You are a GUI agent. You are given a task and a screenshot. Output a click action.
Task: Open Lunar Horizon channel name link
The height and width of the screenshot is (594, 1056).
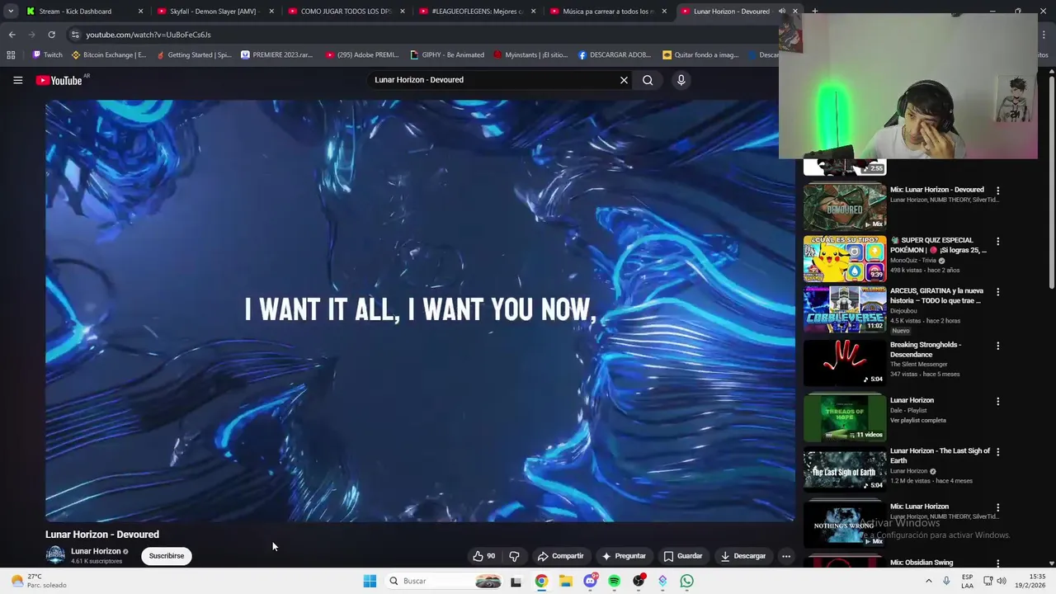96,551
